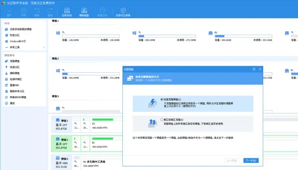Open 恢复分区 wizard entry
Screen dimensions: 298x170
coord(14,35)
